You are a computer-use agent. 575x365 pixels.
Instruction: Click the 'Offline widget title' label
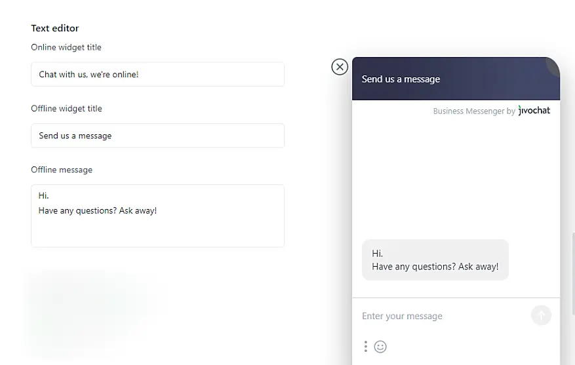[x=66, y=109]
